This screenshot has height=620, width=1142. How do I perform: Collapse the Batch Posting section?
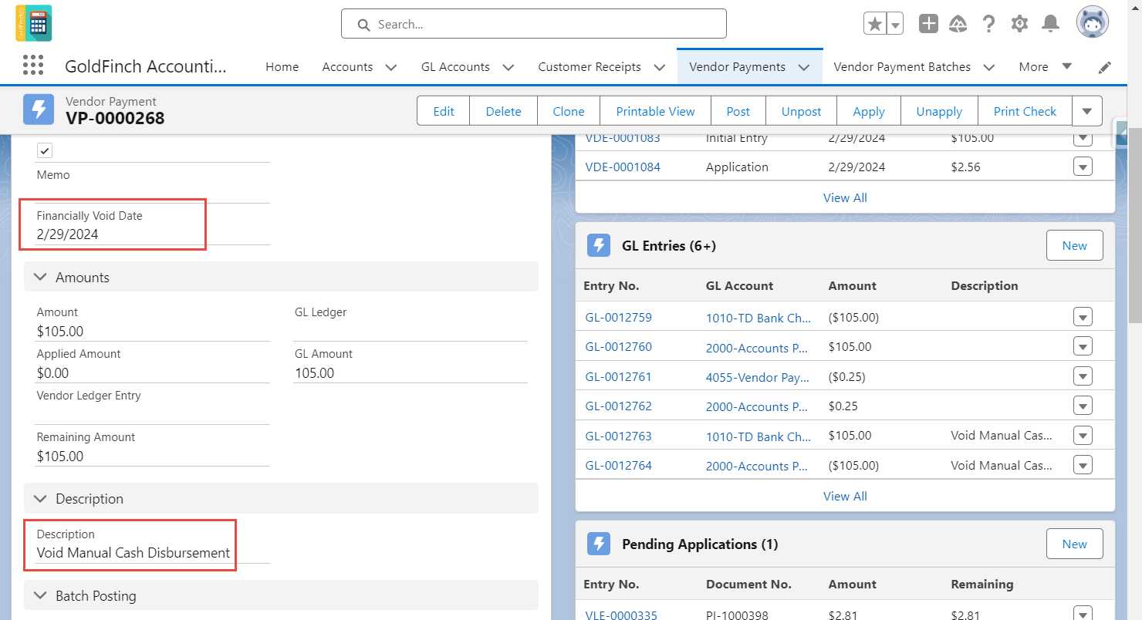point(281,595)
